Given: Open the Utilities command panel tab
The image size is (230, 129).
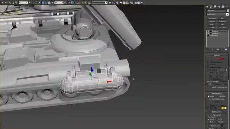Looking at the screenshot, I should coord(227,7).
